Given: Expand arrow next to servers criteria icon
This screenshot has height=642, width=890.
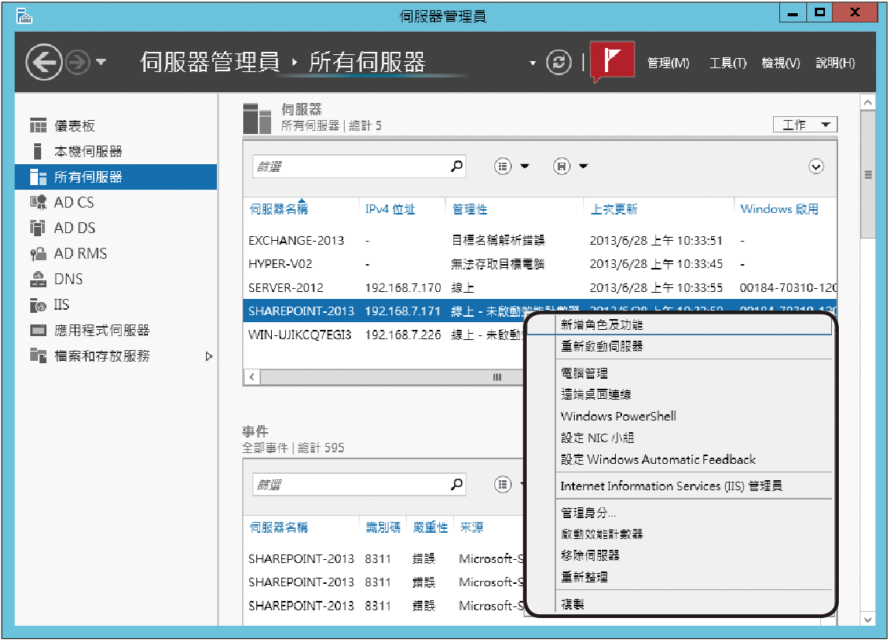Looking at the screenshot, I should pyautogui.click(x=525, y=167).
